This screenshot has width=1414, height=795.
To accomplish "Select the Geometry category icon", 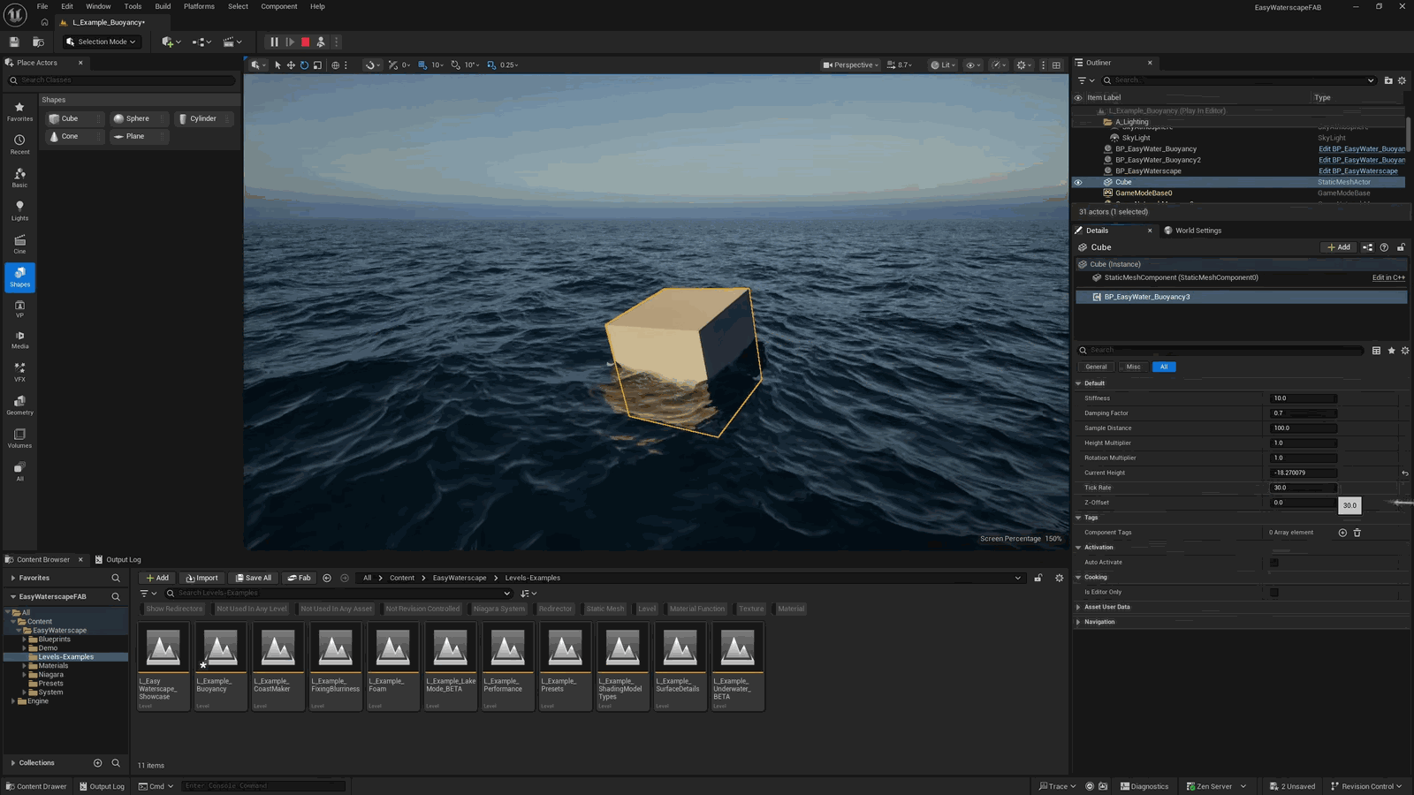I will (19, 405).
